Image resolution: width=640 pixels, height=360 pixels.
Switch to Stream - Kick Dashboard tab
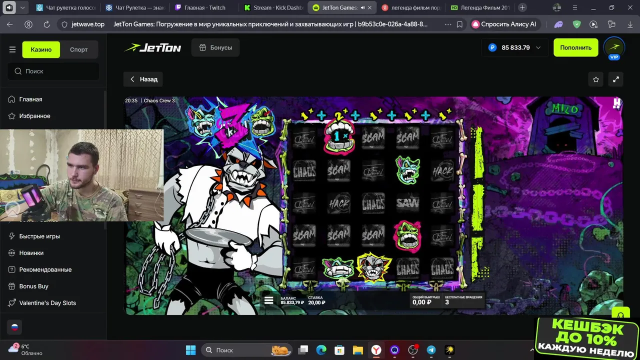[x=272, y=7]
